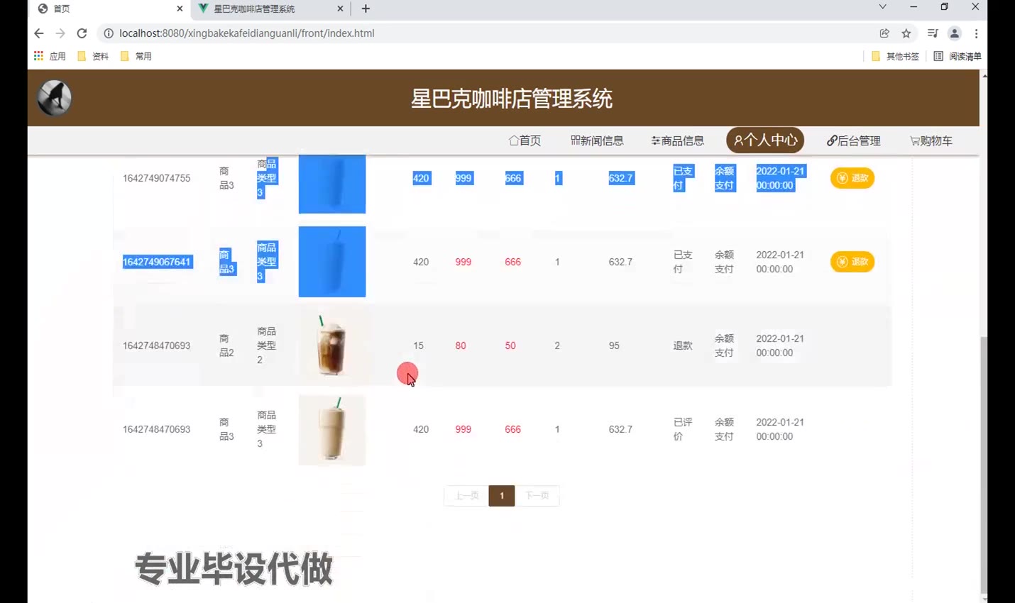Click the 上一页 pagination button

466,495
